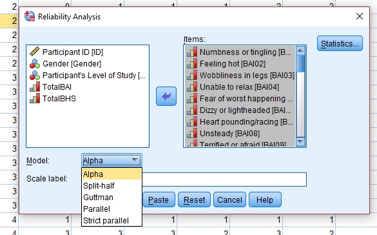Cancel the Reliability Analysis dialog
The image size is (377, 235).
tap(229, 199)
